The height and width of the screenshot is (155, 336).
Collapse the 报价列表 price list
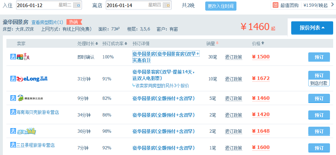pos(312,28)
